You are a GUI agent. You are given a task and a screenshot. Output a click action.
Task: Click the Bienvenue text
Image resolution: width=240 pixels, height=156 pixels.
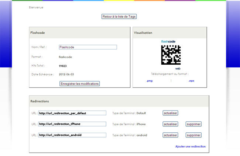(36, 7)
